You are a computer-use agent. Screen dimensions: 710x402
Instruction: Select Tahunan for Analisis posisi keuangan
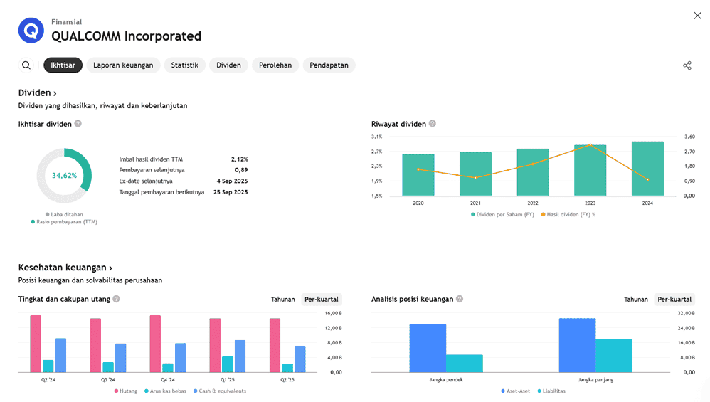[x=636, y=300]
